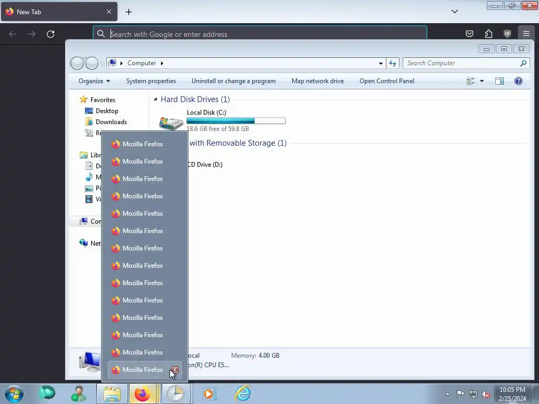This screenshot has height=404, width=539.
Task: Select the Music library note icon
Action: tap(89, 177)
